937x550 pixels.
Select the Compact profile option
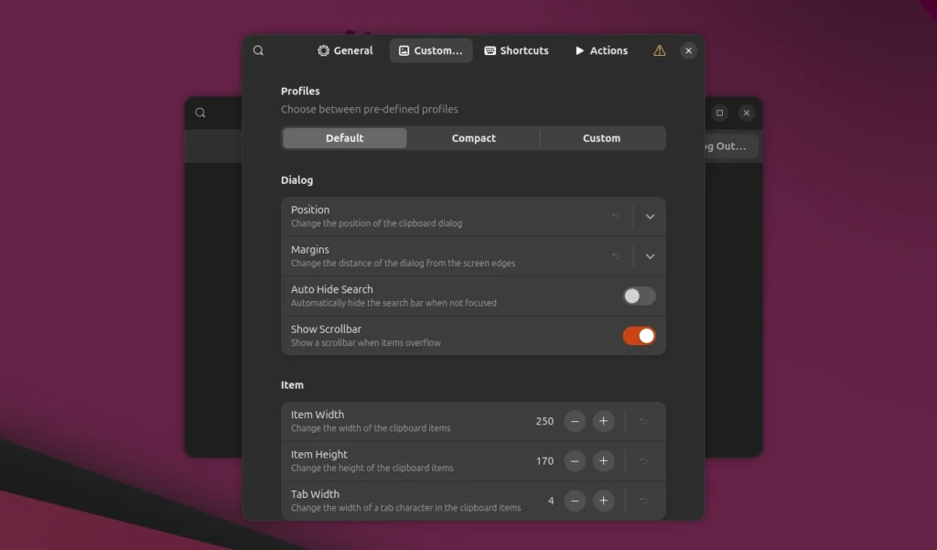(473, 138)
